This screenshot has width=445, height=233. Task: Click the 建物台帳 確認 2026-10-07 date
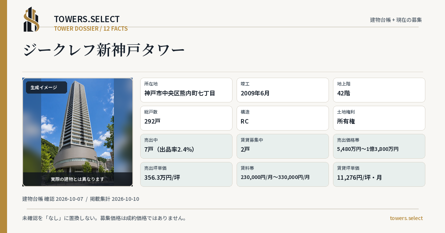click(x=53, y=199)
